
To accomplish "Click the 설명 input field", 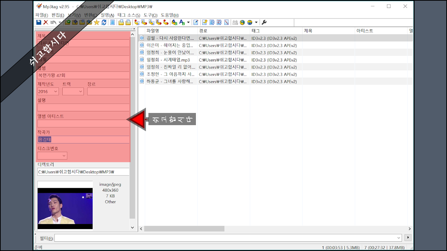I will pyautogui.click(x=83, y=107).
